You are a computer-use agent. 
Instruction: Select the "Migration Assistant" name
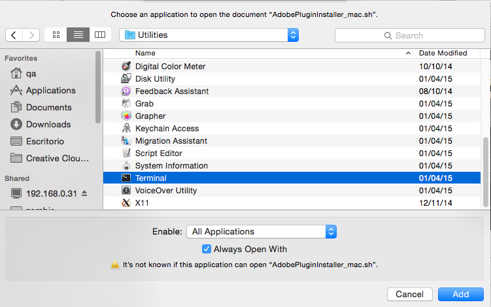coord(171,141)
